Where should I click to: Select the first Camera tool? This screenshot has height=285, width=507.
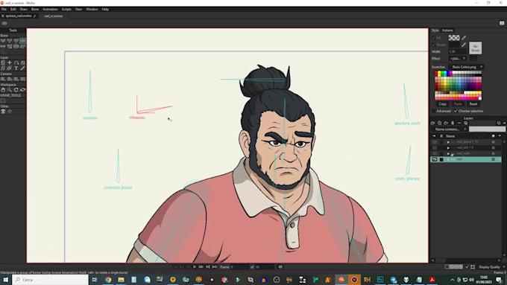[3, 79]
